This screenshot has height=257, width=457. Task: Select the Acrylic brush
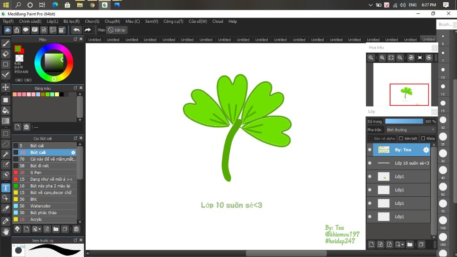tap(45, 220)
